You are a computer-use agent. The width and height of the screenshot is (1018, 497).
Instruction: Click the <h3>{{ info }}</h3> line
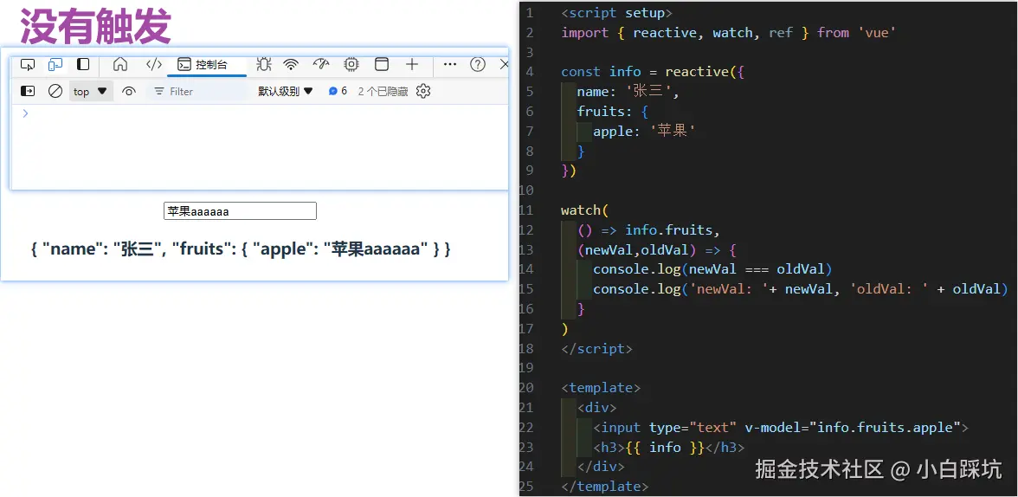[x=668, y=447]
